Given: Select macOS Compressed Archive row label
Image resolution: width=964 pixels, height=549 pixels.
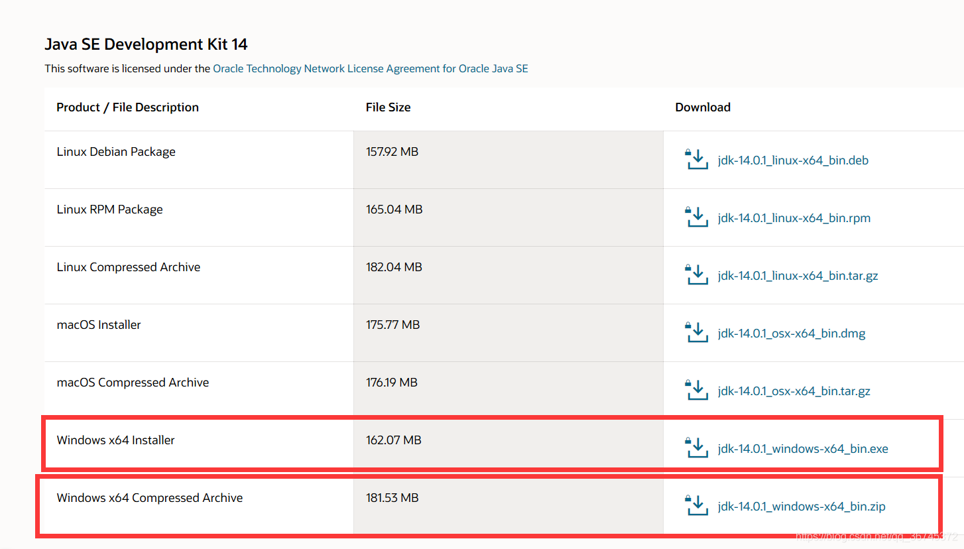Looking at the screenshot, I should coord(133,383).
